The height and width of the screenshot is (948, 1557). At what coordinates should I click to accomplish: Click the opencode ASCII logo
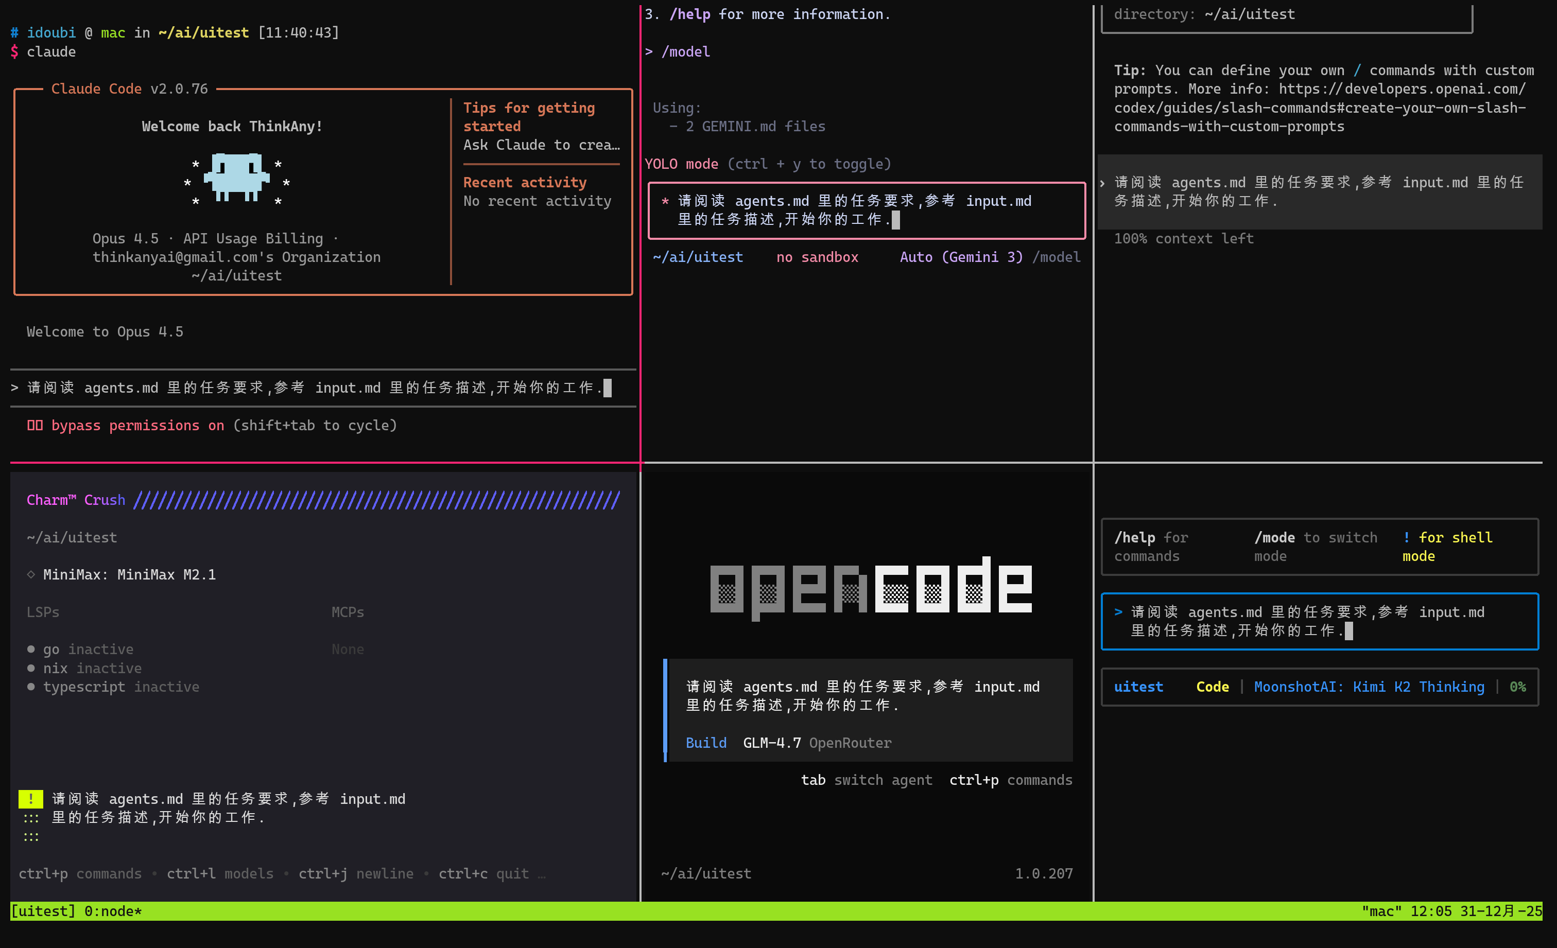coord(871,588)
